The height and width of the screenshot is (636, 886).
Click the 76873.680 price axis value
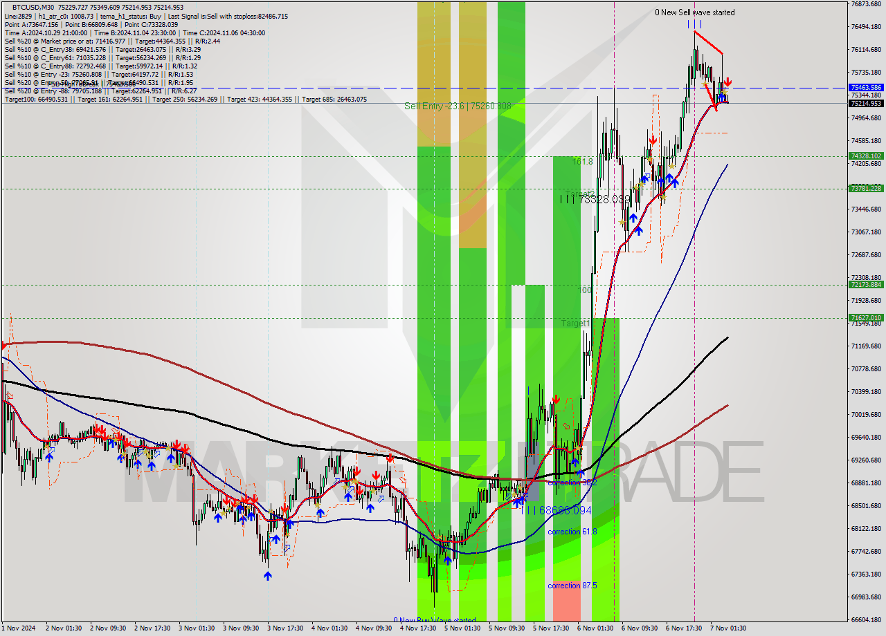click(x=866, y=4)
